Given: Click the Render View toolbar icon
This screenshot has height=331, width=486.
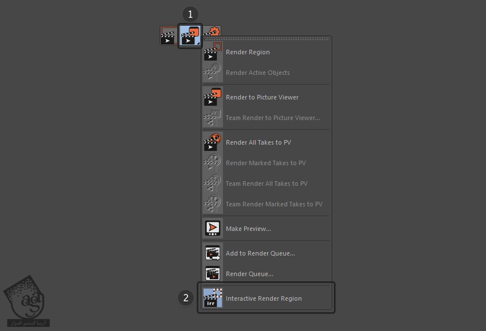Looking at the screenshot, I should coord(168,35).
